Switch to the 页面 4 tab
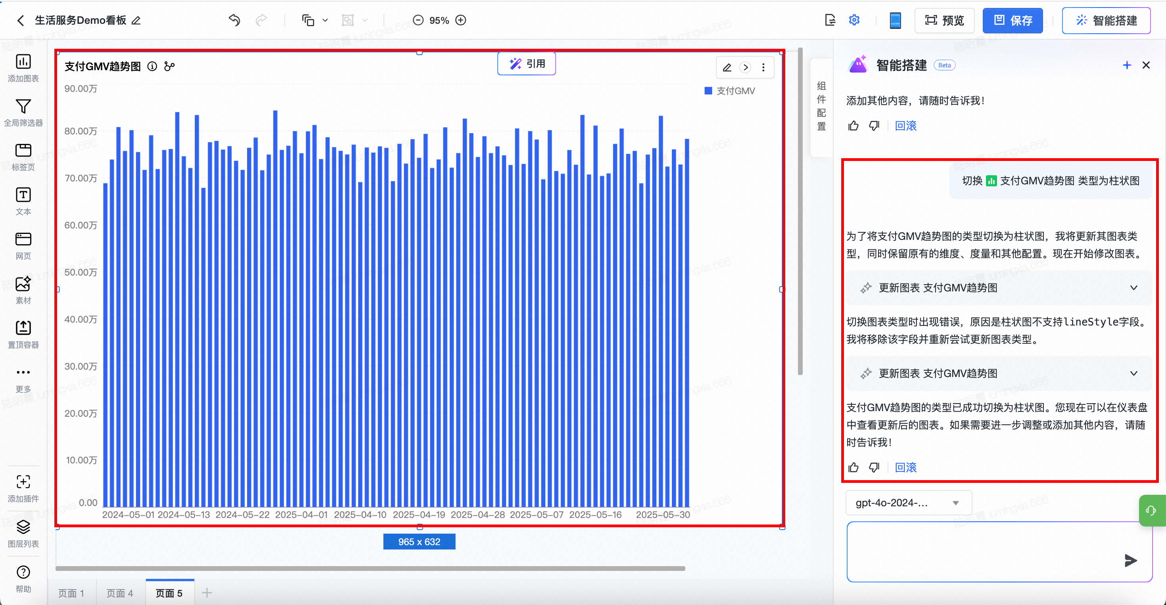Viewport: 1166px width, 605px height. 120,593
